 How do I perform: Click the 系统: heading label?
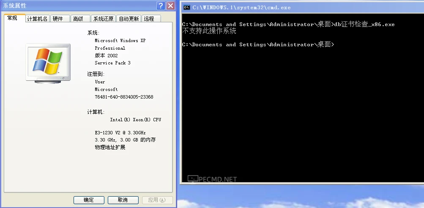tap(93, 33)
